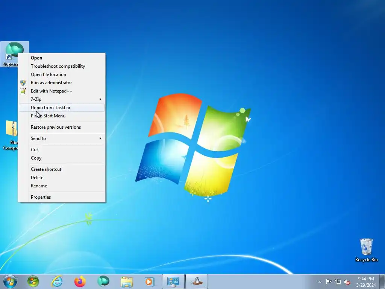Viewport: 385px width, 289px height.
Task: Choose Rename from the context menu
Action: 62,186
